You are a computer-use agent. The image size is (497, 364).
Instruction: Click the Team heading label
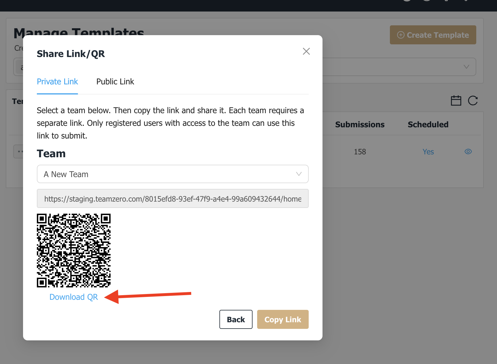(x=51, y=153)
